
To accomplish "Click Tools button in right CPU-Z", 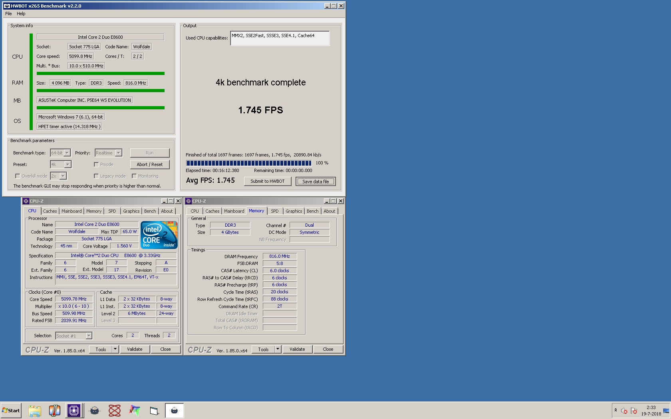I will (264, 349).
